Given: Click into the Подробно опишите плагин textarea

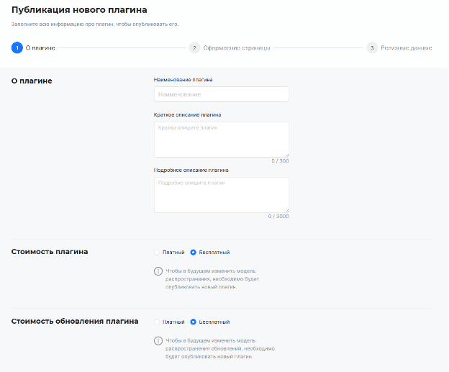Looking at the screenshot, I should tap(221, 194).
